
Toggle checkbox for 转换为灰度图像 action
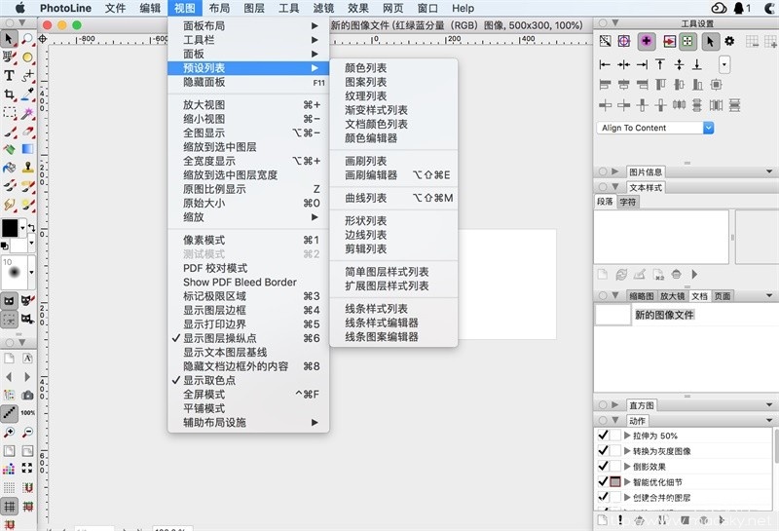pyautogui.click(x=603, y=450)
